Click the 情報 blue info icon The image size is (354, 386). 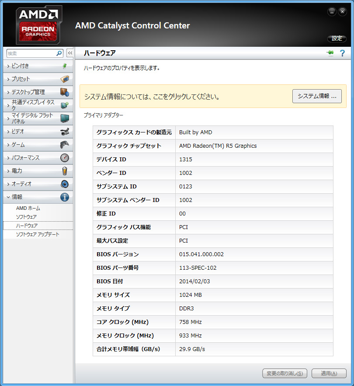[65, 197]
